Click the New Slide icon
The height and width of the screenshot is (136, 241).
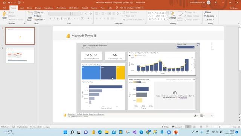[x=30, y=14]
